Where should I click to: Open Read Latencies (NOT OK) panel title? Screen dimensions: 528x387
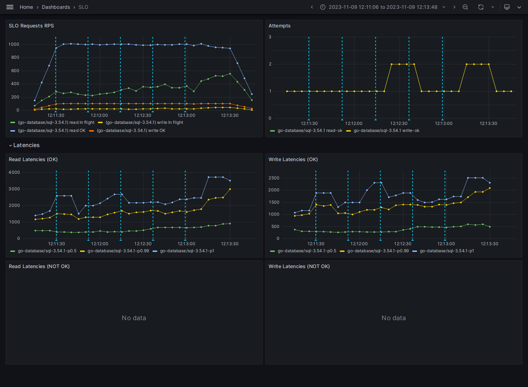39,266
